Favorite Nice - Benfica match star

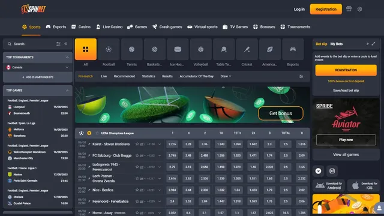coord(137,190)
